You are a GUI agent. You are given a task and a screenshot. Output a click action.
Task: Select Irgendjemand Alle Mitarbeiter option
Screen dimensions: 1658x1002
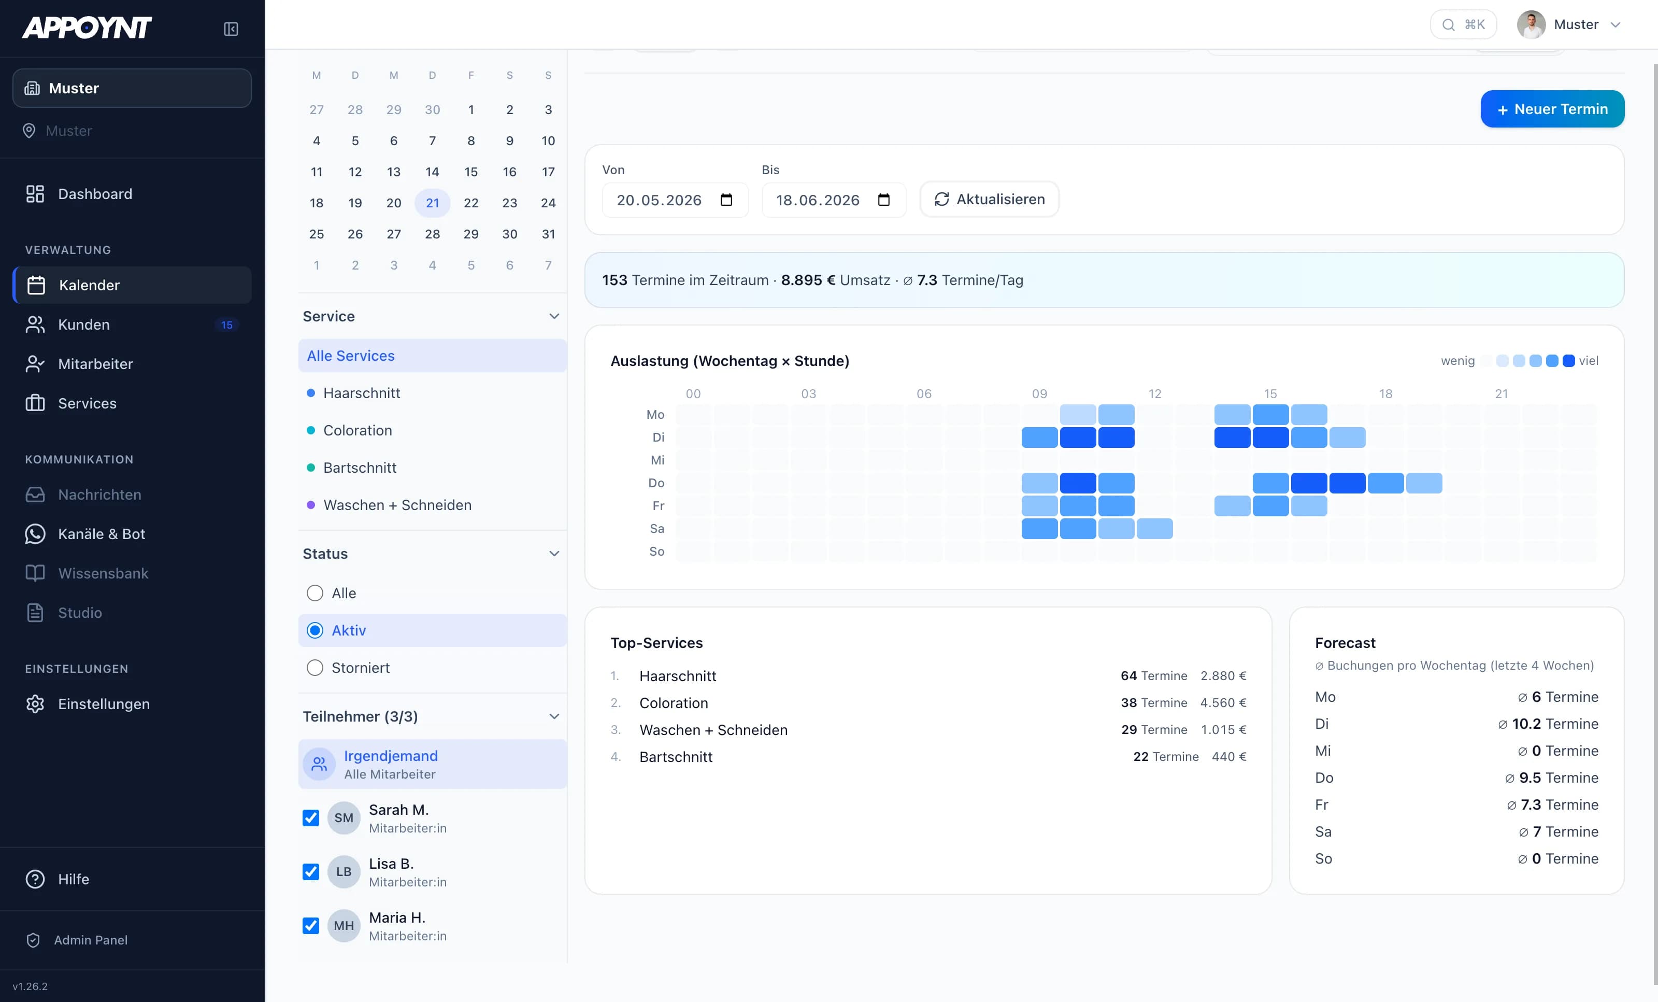click(x=432, y=764)
